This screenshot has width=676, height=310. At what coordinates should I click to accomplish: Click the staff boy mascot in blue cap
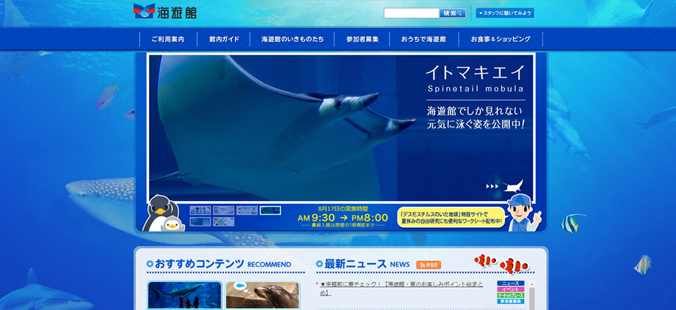[x=523, y=213]
